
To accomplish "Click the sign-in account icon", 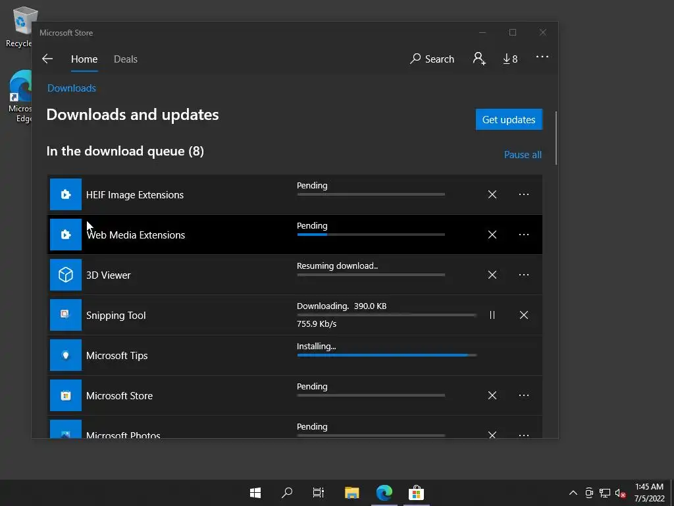I will 479,59.
